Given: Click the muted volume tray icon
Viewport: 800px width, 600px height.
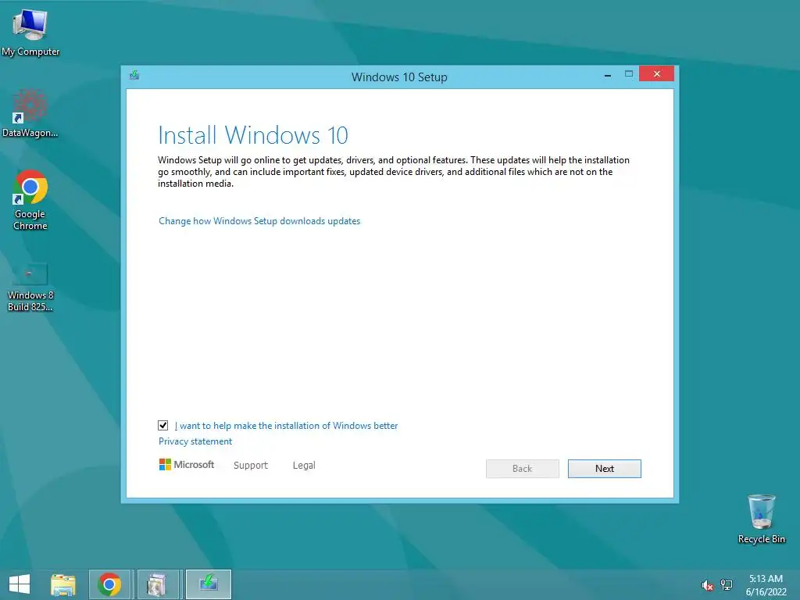Looking at the screenshot, I should [707, 585].
